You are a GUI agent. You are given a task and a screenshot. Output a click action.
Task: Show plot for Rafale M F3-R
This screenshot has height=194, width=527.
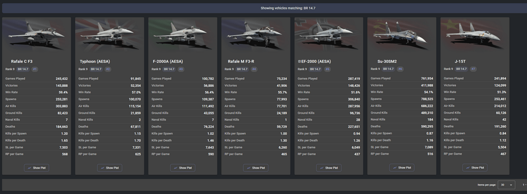256,168
